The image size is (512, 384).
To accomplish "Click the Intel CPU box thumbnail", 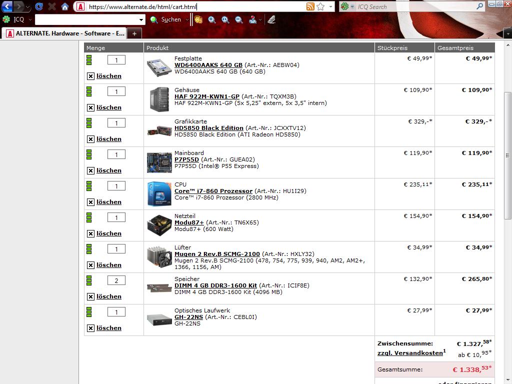I will pos(159,194).
